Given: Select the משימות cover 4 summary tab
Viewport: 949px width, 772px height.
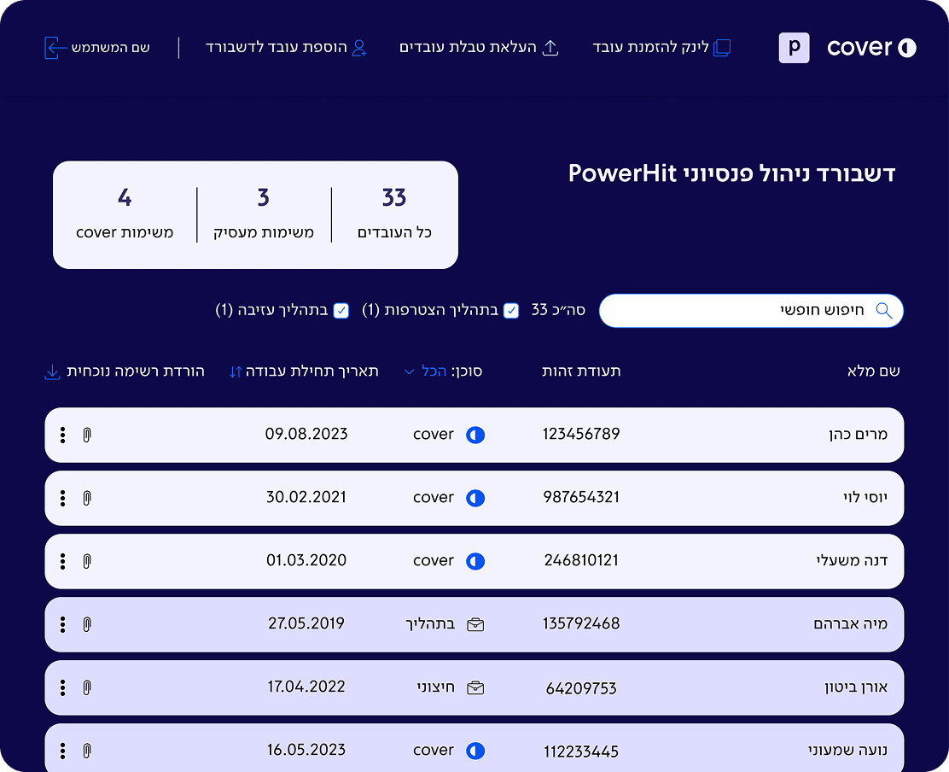Looking at the screenshot, I should point(125,214).
